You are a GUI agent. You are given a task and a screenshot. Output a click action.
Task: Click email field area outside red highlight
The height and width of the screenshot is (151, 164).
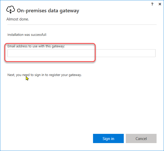(126, 53)
